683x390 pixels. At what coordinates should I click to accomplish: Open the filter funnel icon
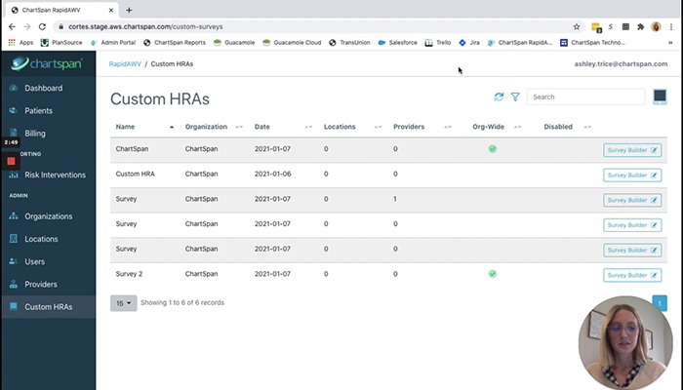515,97
